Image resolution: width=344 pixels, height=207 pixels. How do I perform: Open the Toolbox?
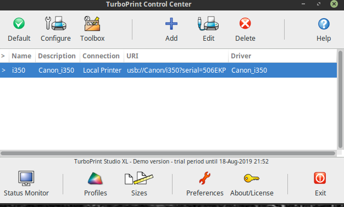(x=92, y=29)
